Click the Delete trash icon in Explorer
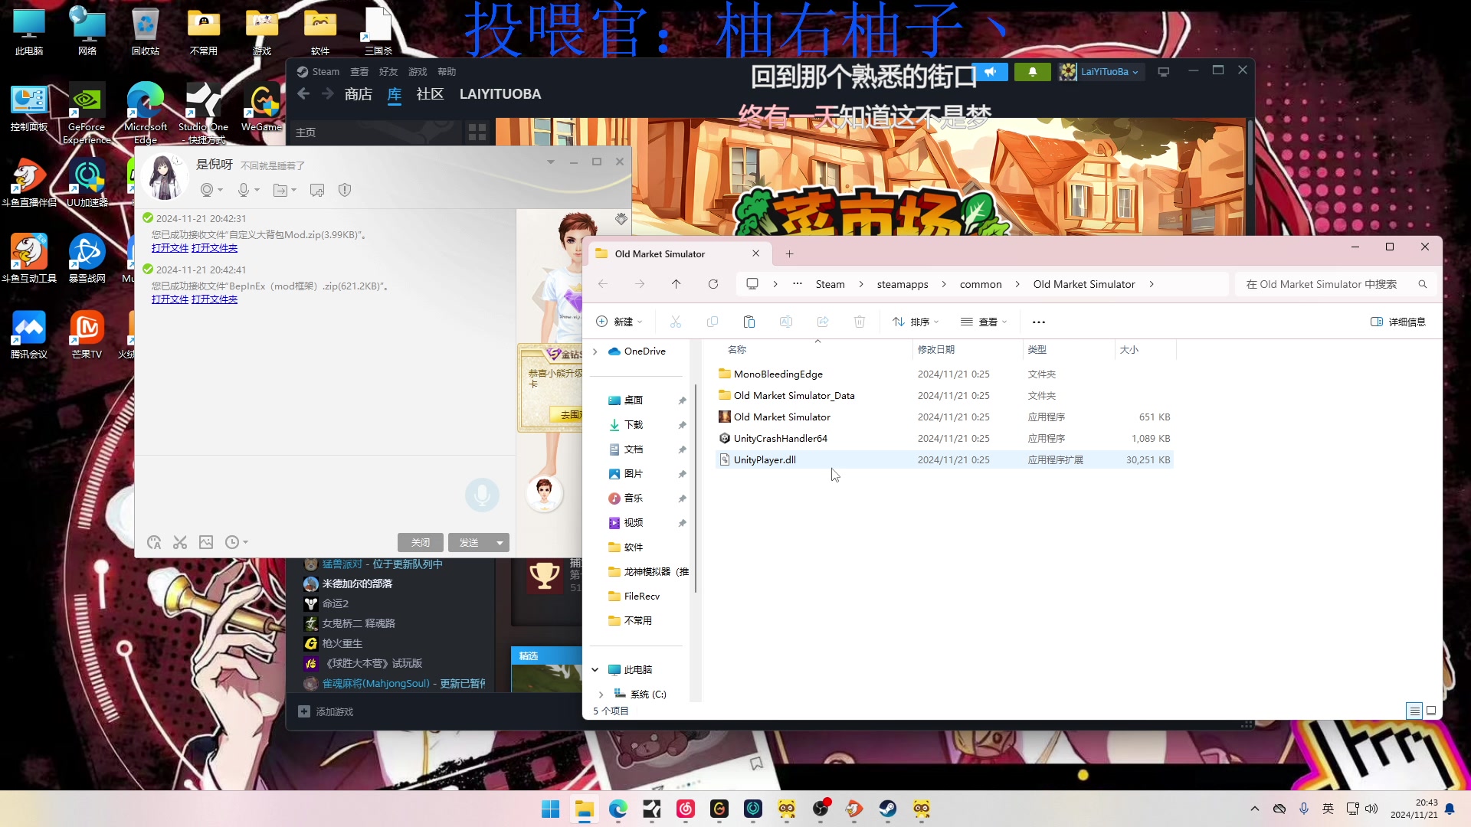Screen dimensions: 1471x827 (859, 322)
